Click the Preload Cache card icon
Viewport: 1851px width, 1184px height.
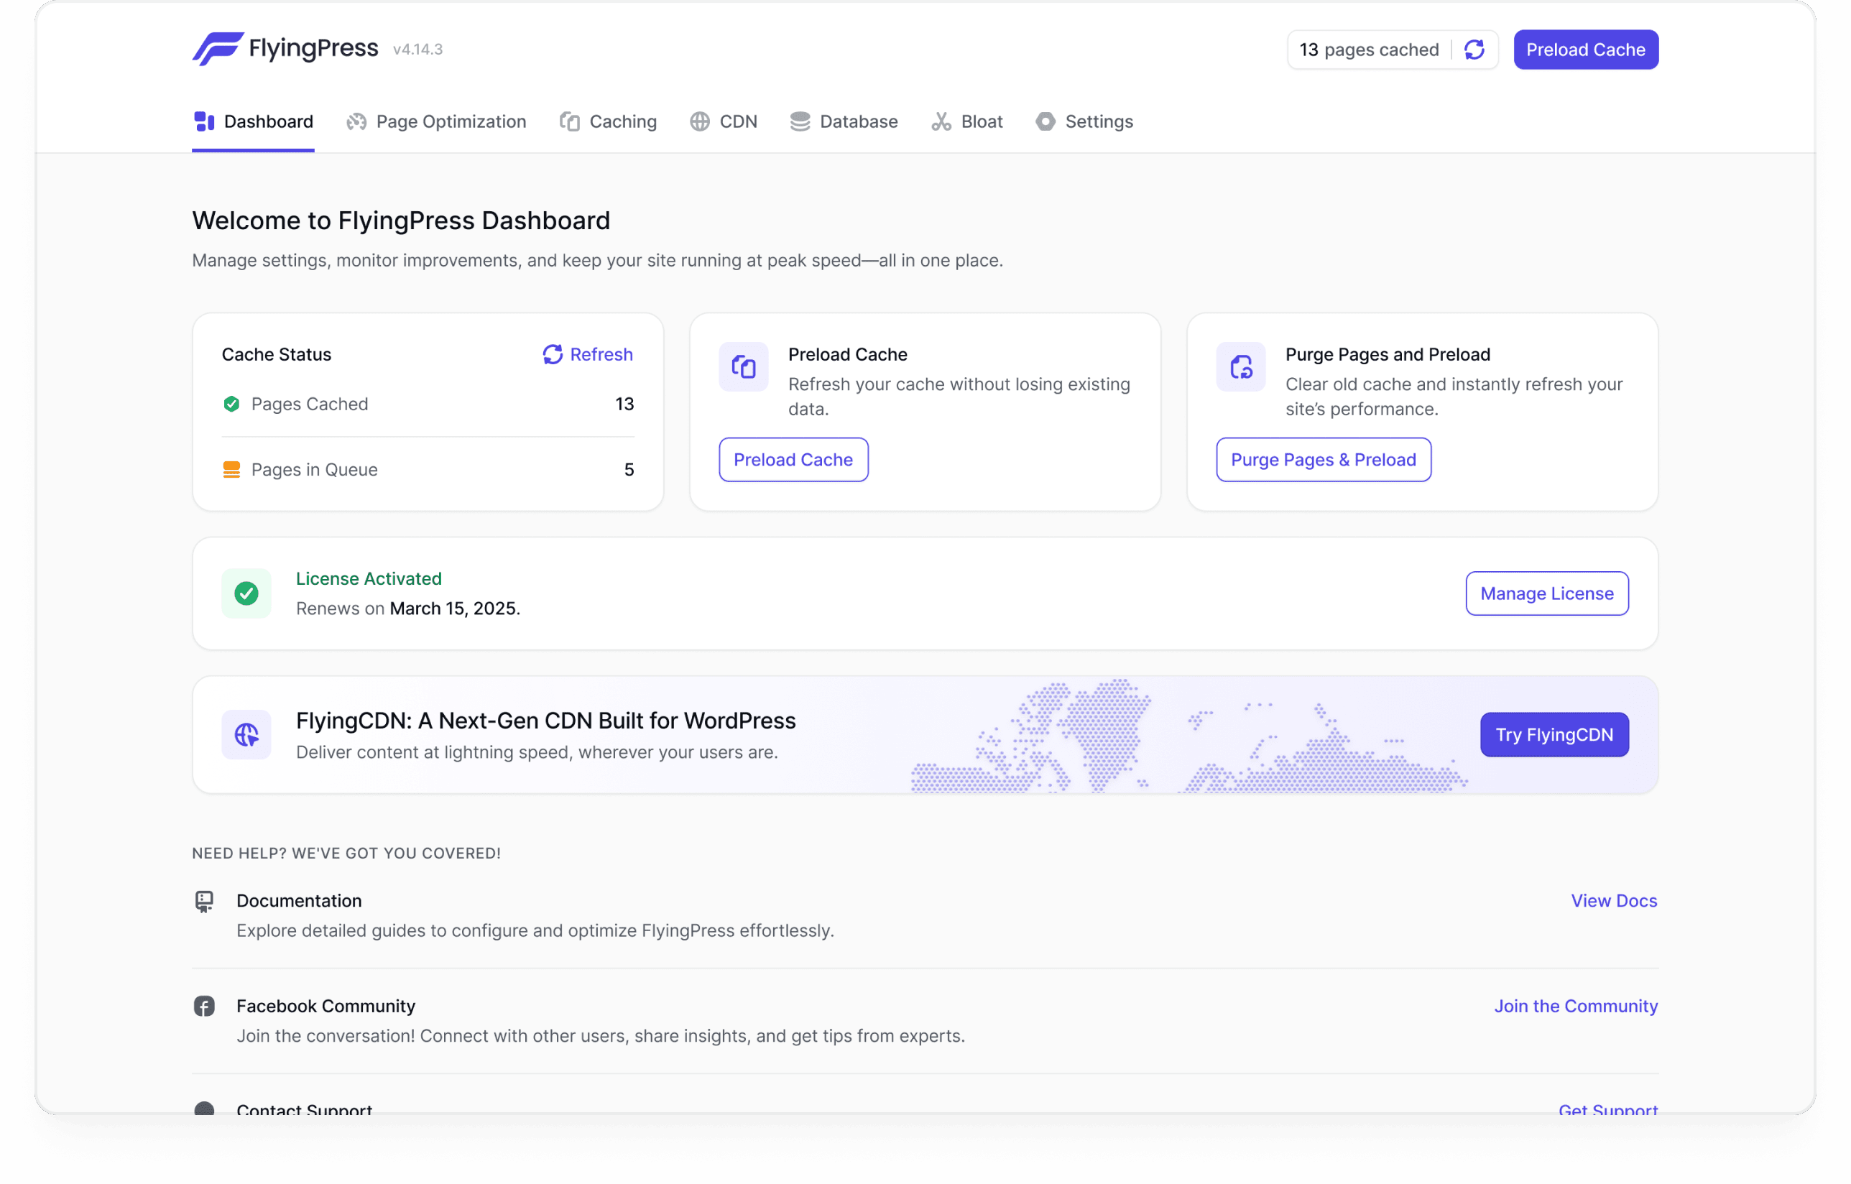[x=743, y=366]
